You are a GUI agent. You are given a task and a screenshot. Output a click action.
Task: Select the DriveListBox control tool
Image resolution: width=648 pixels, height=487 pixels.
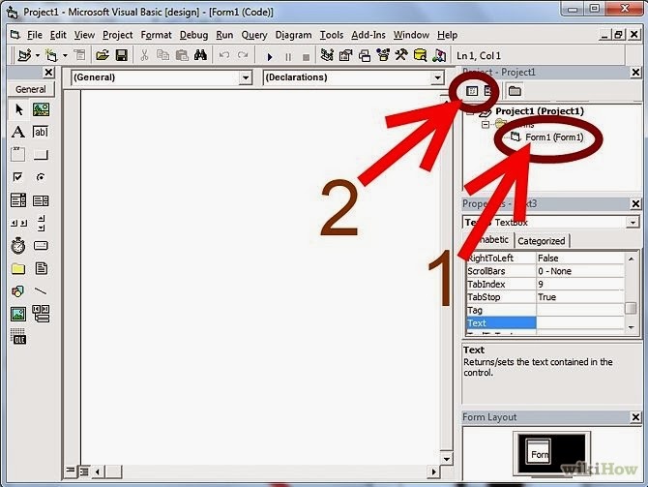pyautogui.click(x=41, y=246)
